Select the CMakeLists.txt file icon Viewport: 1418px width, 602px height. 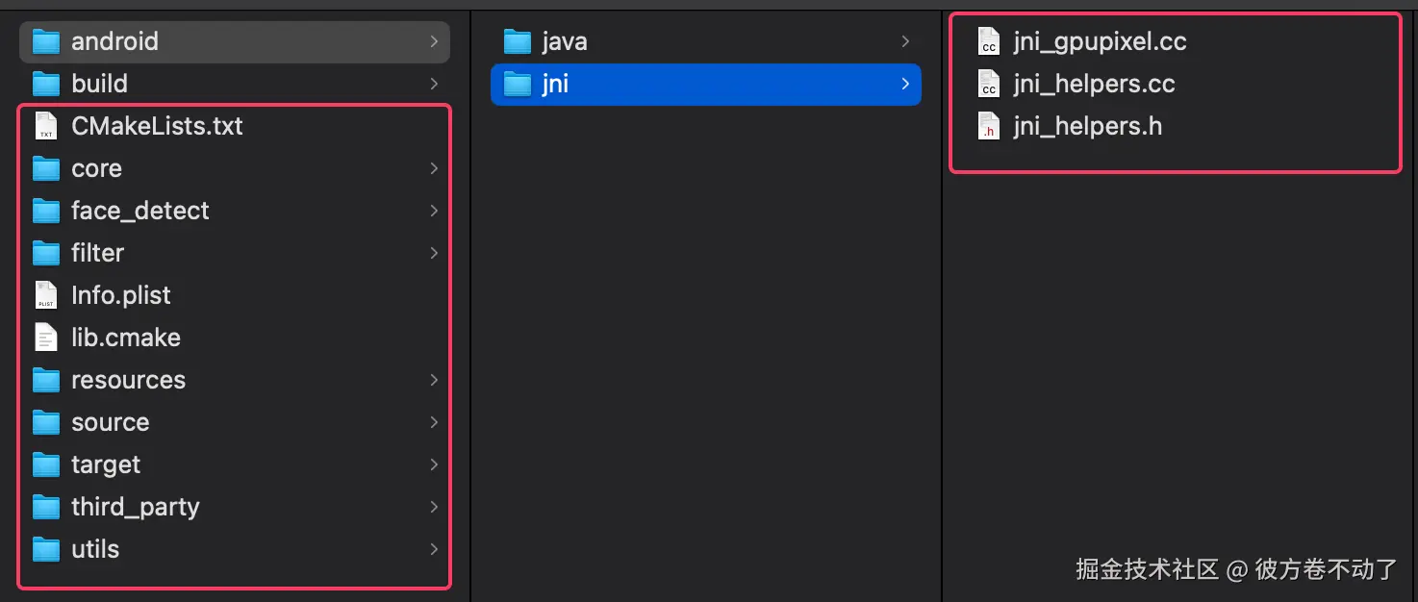click(46, 126)
